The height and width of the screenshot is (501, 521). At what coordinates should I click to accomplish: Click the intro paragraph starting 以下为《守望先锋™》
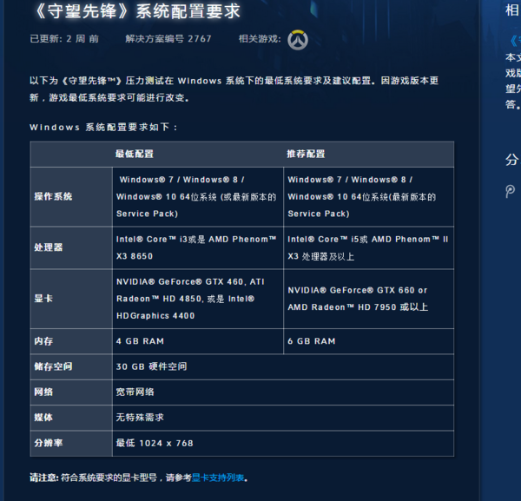pyautogui.click(x=234, y=89)
